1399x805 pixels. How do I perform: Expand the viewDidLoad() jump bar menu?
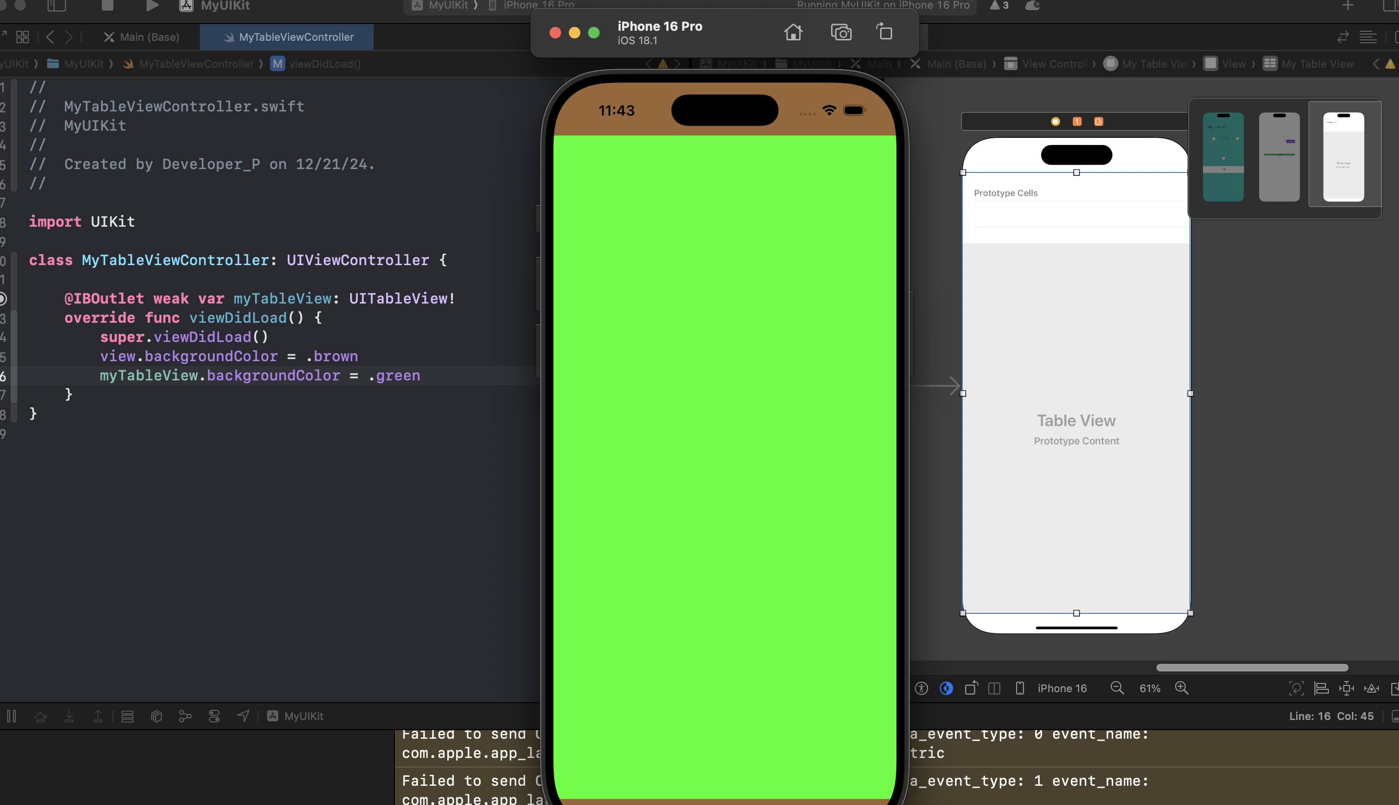pyautogui.click(x=324, y=63)
